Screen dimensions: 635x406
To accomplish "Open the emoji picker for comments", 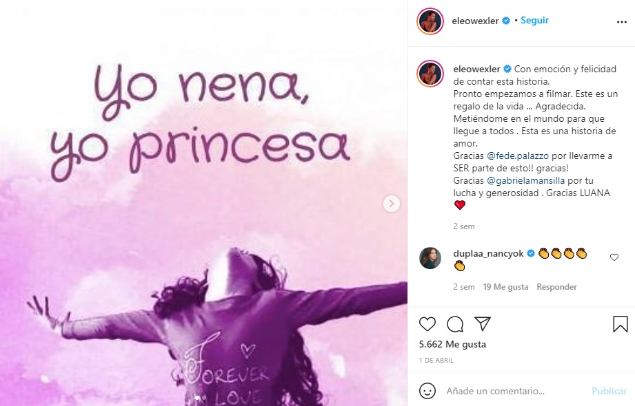I will (x=427, y=391).
